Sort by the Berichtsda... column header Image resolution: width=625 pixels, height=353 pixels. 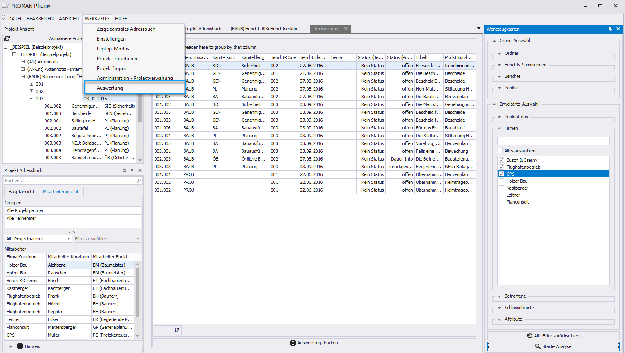click(312, 57)
